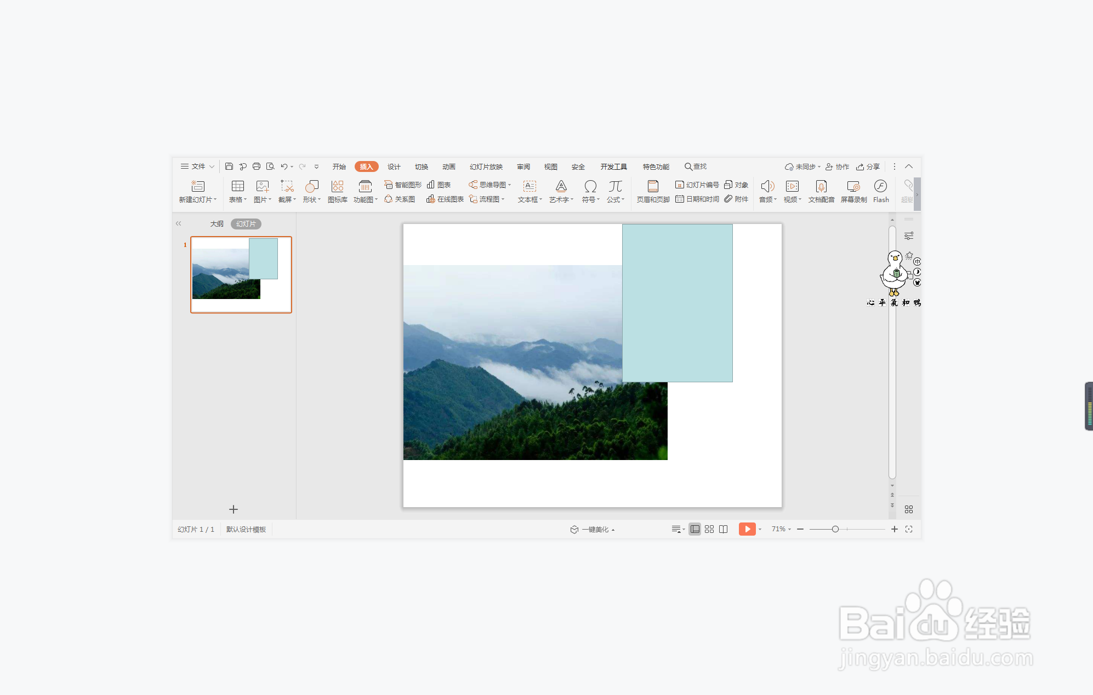The image size is (1093, 695).
Task: Click the Save icon in quick toolbar
Action: [x=229, y=166]
